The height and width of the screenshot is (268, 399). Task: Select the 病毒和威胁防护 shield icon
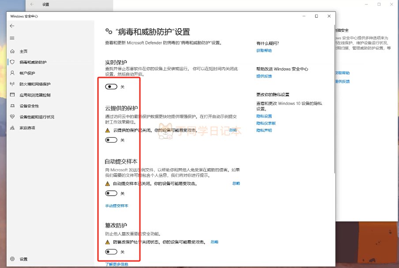click(x=12, y=62)
